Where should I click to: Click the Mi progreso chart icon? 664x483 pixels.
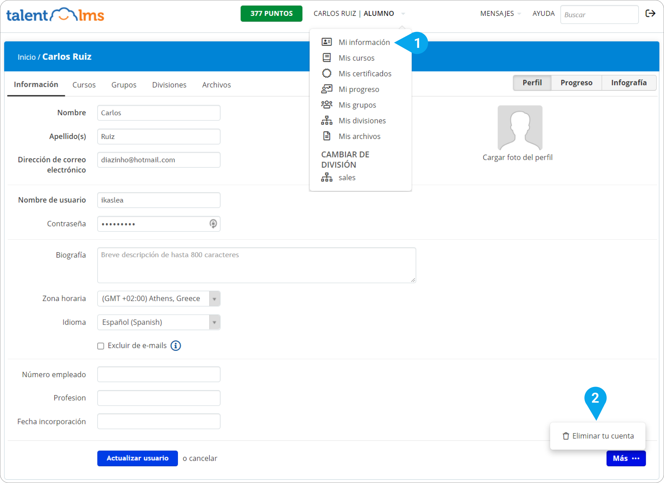327,89
